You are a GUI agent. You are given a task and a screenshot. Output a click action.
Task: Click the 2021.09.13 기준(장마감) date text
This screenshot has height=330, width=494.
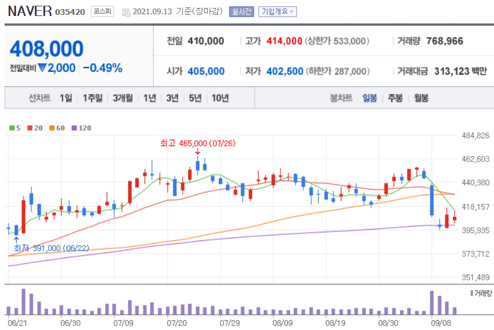pyautogui.click(x=178, y=11)
